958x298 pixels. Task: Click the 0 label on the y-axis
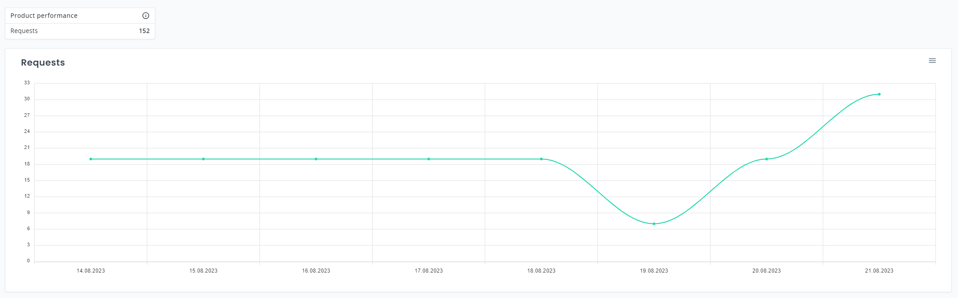pos(29,260)
